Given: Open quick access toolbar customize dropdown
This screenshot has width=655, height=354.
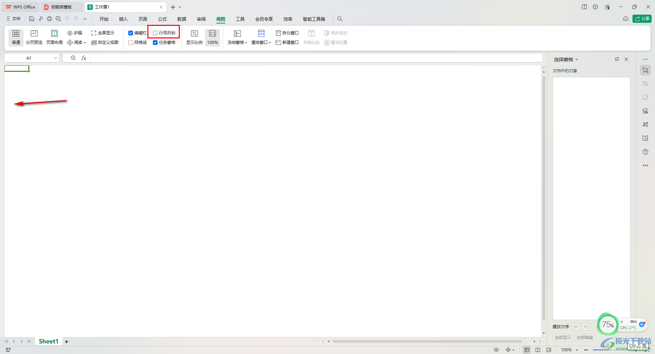Looking at the screenshot, I should point(85,19).
